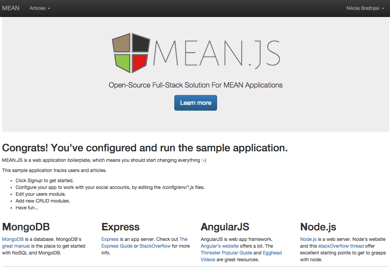Click the MEAN.JS shield logo
This screenshot has height=267, width=390.
click(x=131, y=53)
